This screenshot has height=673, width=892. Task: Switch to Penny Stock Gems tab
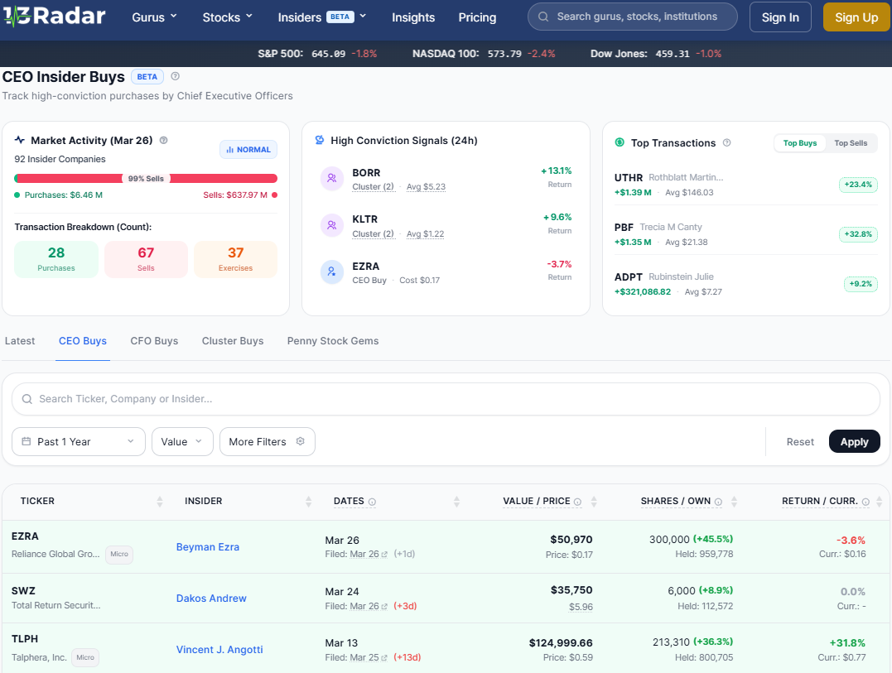click(x=333, y=341)
